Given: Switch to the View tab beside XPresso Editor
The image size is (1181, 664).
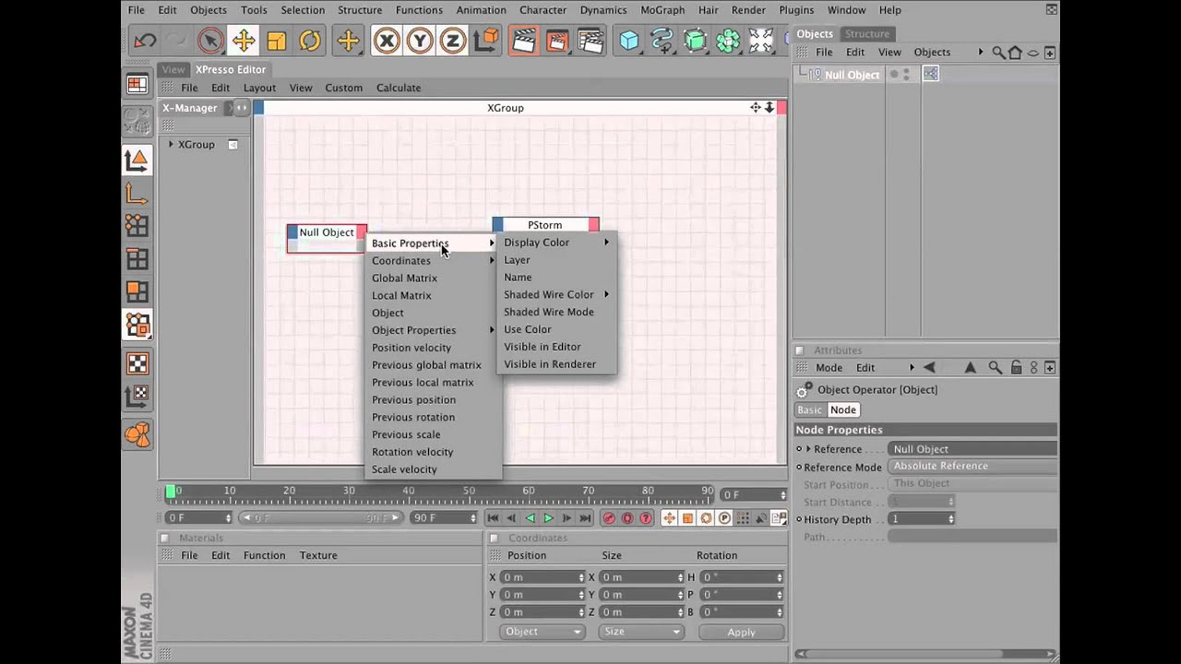Looking at the screenshot, I should [173, 69].
